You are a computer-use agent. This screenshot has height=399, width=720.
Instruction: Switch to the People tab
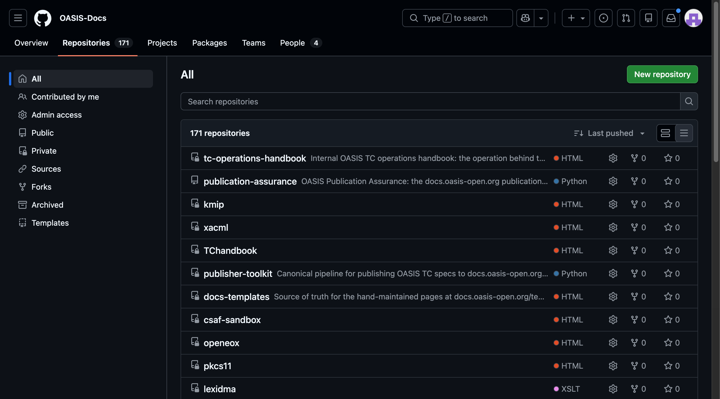pos(301,43)
